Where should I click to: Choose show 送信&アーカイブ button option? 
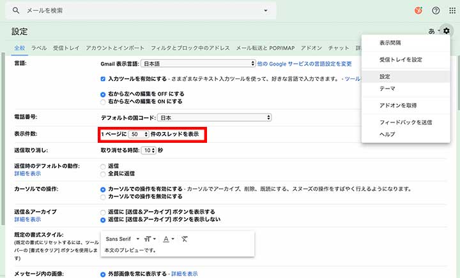[103, 212]
